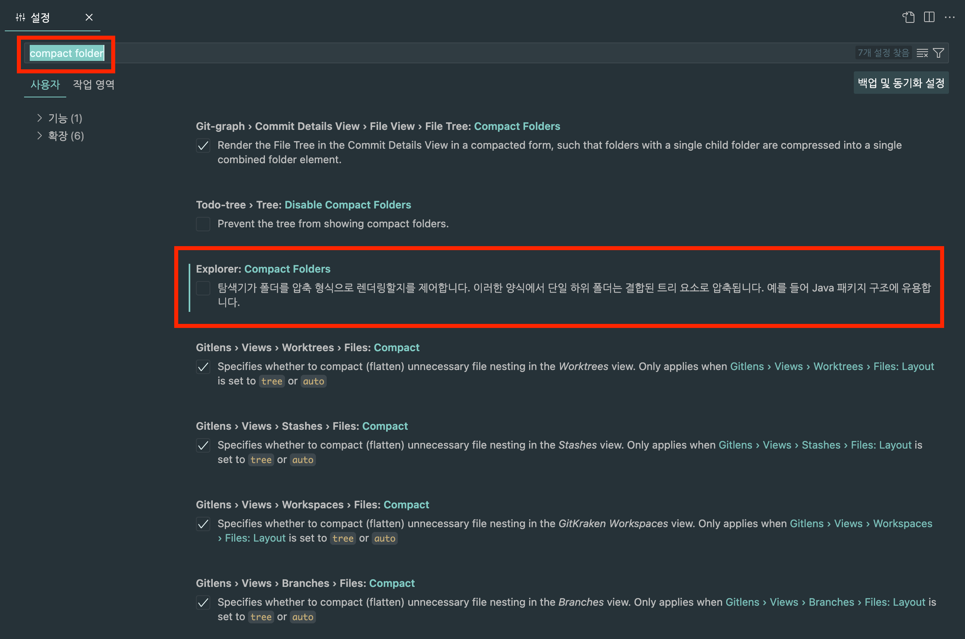Click the compact folder search field
965x639 pixels.
click(x=486, y=53)
